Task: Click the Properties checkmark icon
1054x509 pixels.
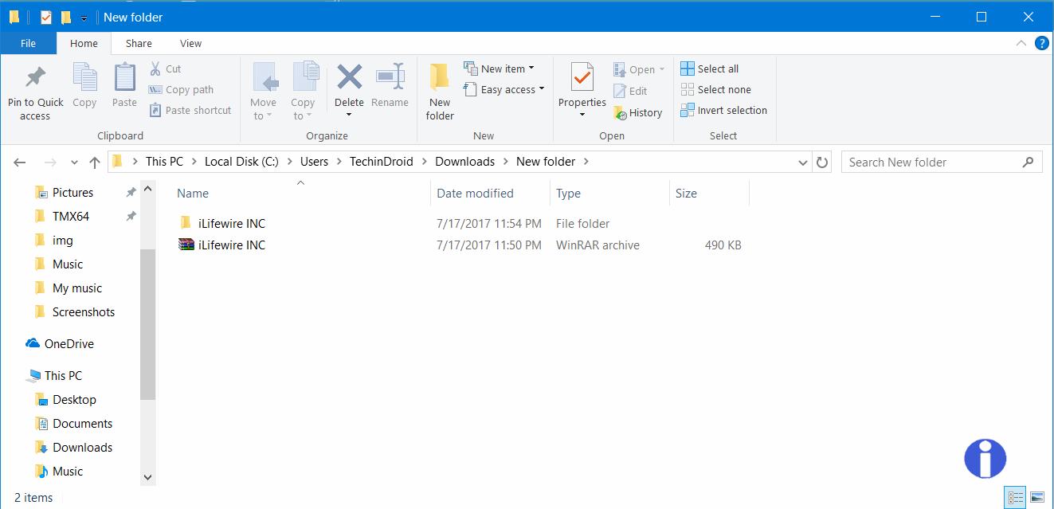Action: point(582,77)
